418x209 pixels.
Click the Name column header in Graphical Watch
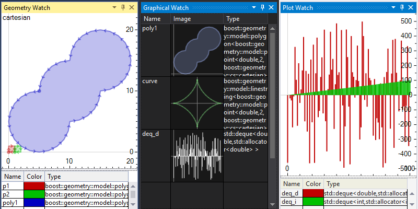(x=156, y=19)
